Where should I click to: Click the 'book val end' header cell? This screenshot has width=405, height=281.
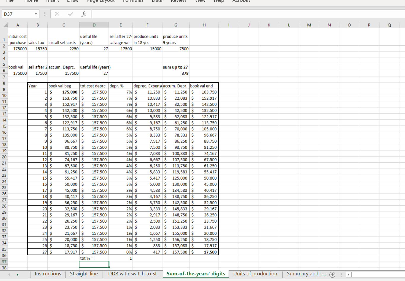tap(204, 86)
